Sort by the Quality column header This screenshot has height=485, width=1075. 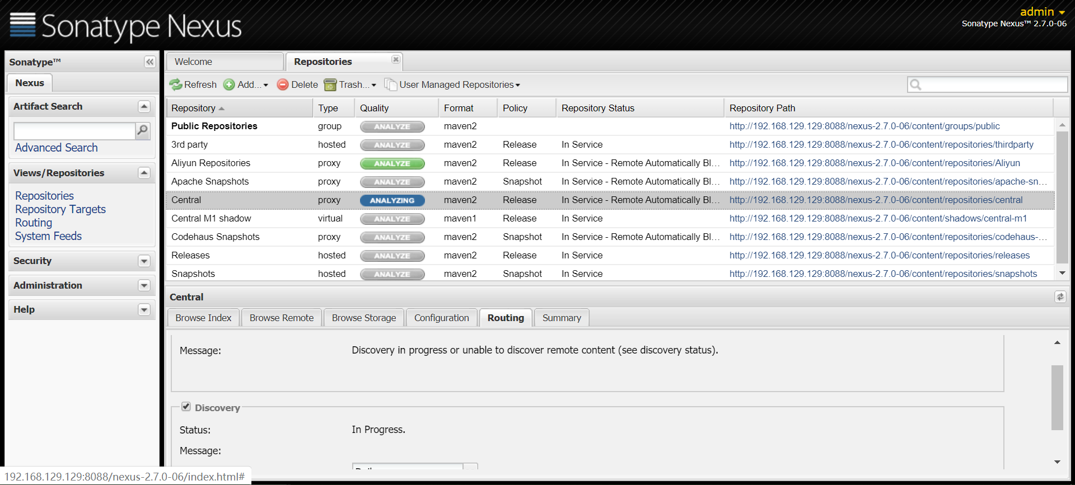click(396, 108)
